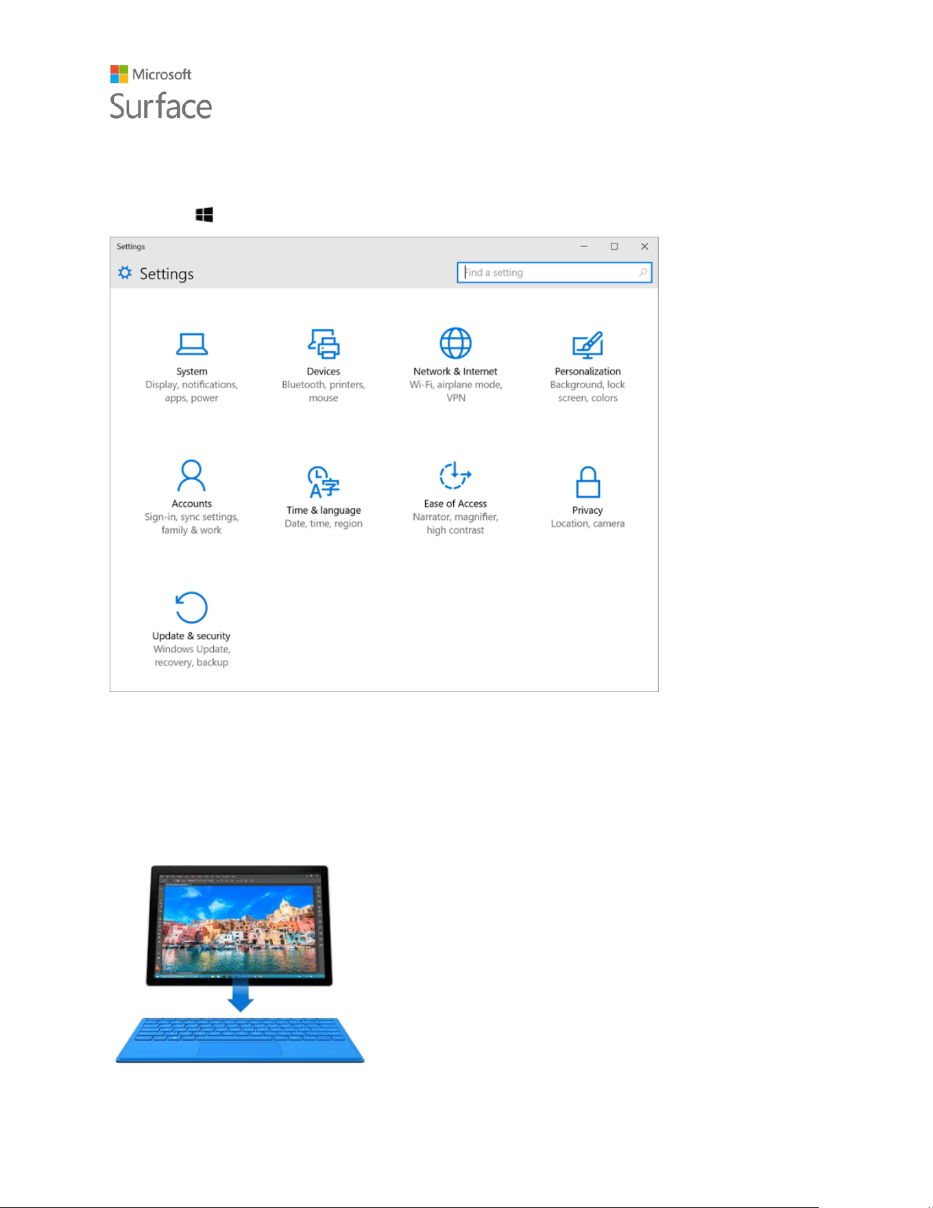Open the Devices printer icon

324,344
